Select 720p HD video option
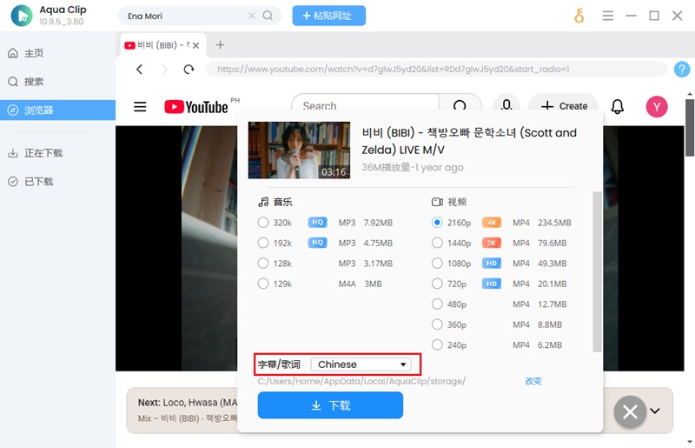Image resolution: width=695 pixels, height=448 pixels. click(437, 284)
